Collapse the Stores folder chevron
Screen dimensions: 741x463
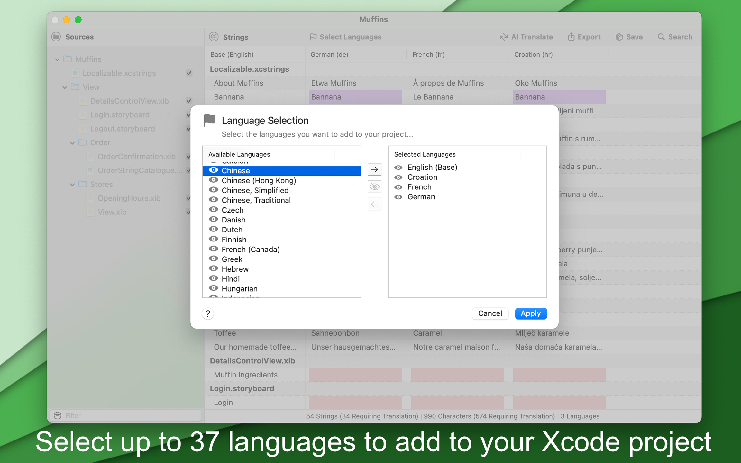point(72,185)
